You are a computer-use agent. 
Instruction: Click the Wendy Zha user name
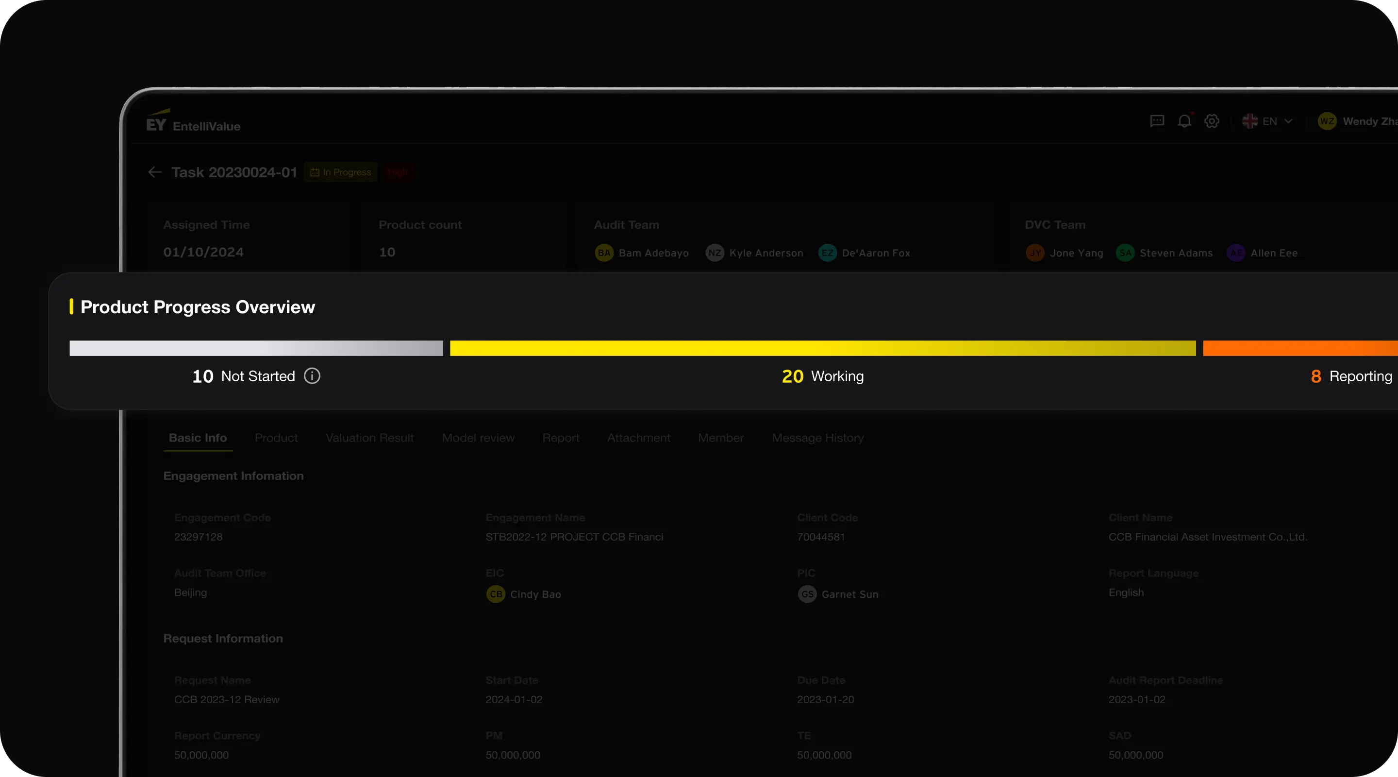point(1370,121)
